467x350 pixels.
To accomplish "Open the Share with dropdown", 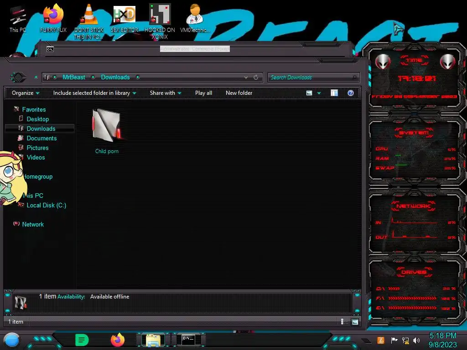I will (x=166, y=93).
